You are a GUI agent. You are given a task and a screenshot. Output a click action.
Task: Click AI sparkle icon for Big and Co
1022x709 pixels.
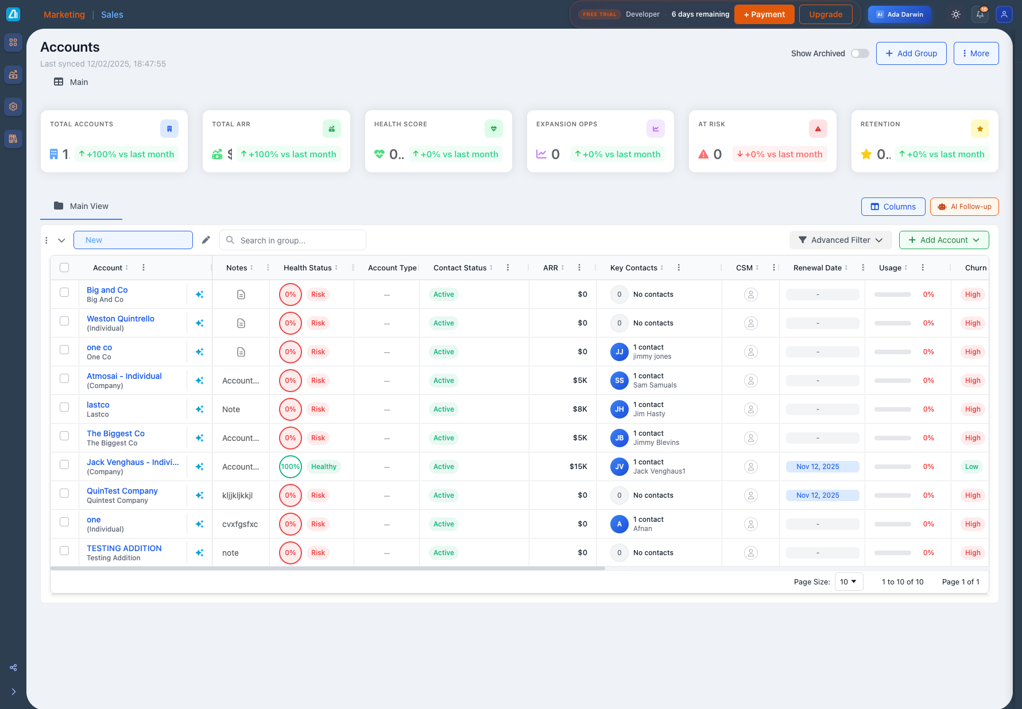point(199,295)
